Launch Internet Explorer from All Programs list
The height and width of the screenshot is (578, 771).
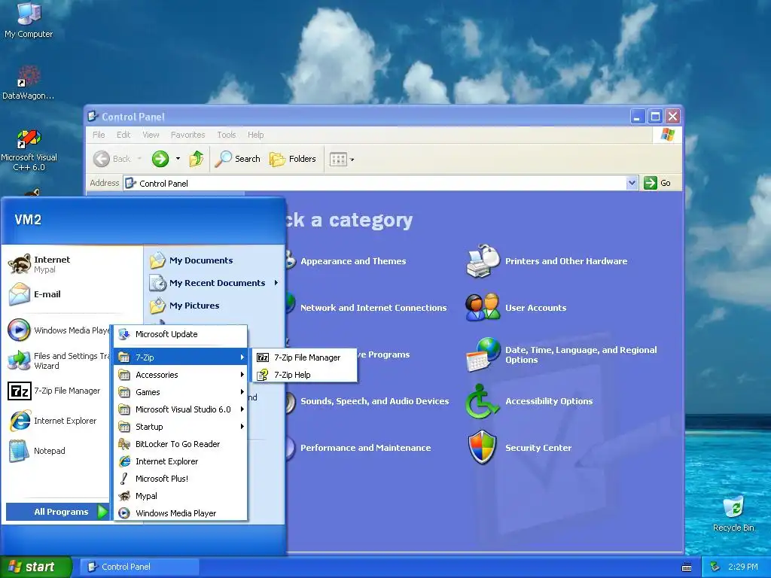tap(181, 461)
